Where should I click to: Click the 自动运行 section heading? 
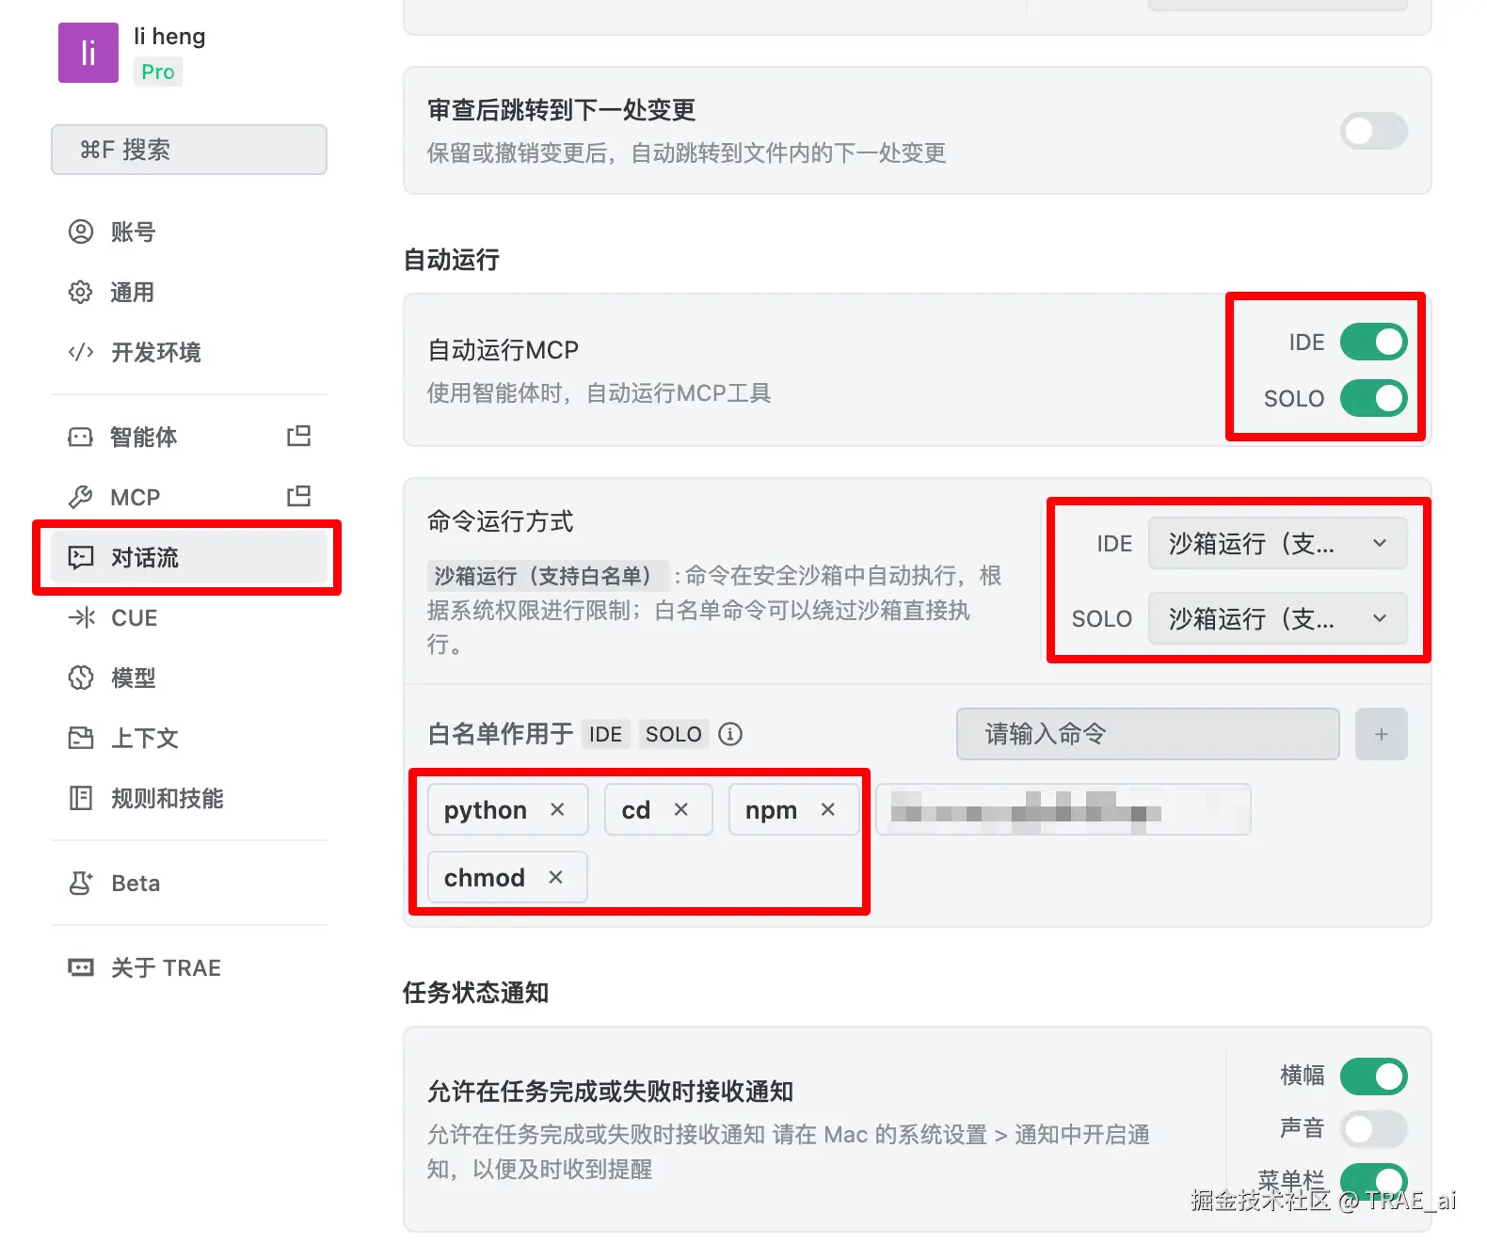(x=452, y=260)
